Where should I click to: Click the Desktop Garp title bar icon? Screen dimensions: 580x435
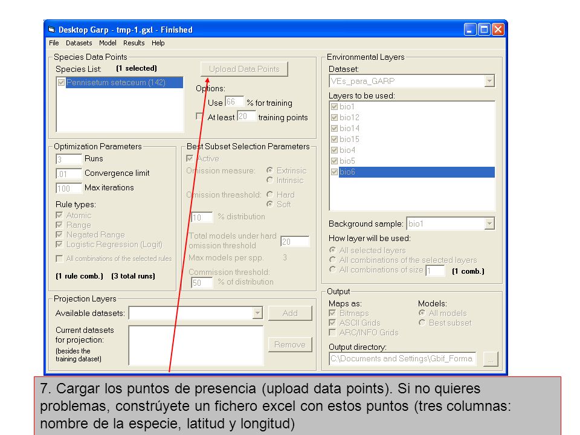pos(51,29)
